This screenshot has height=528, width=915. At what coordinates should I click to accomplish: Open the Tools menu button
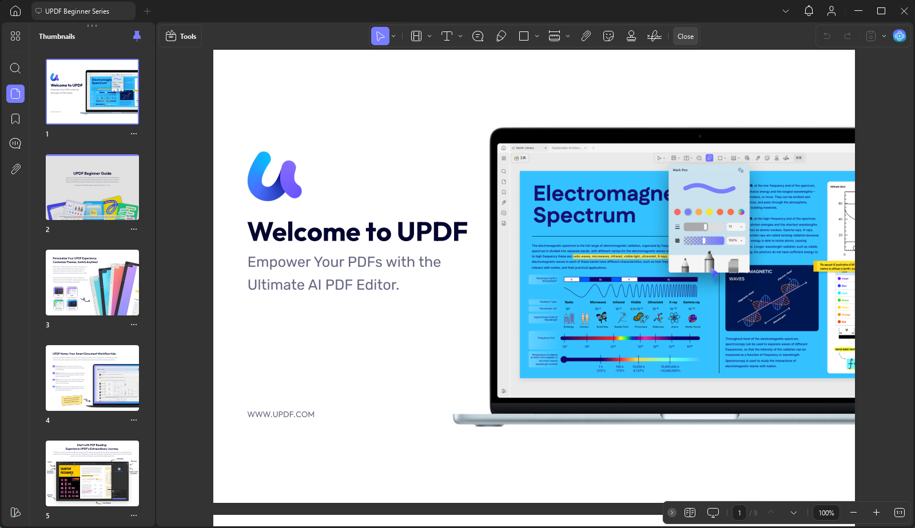pos(180,36)
